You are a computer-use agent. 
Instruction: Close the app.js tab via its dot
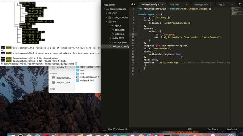click(x=232, y=5)
